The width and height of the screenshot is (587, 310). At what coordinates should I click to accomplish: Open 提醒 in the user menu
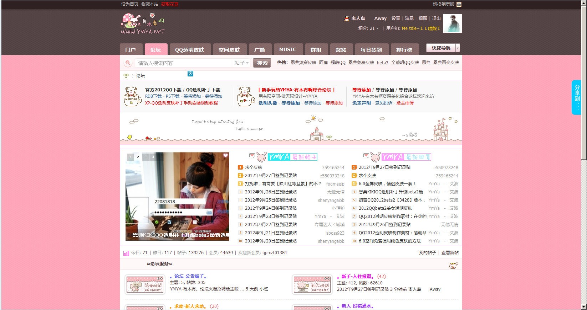(423, 18)
